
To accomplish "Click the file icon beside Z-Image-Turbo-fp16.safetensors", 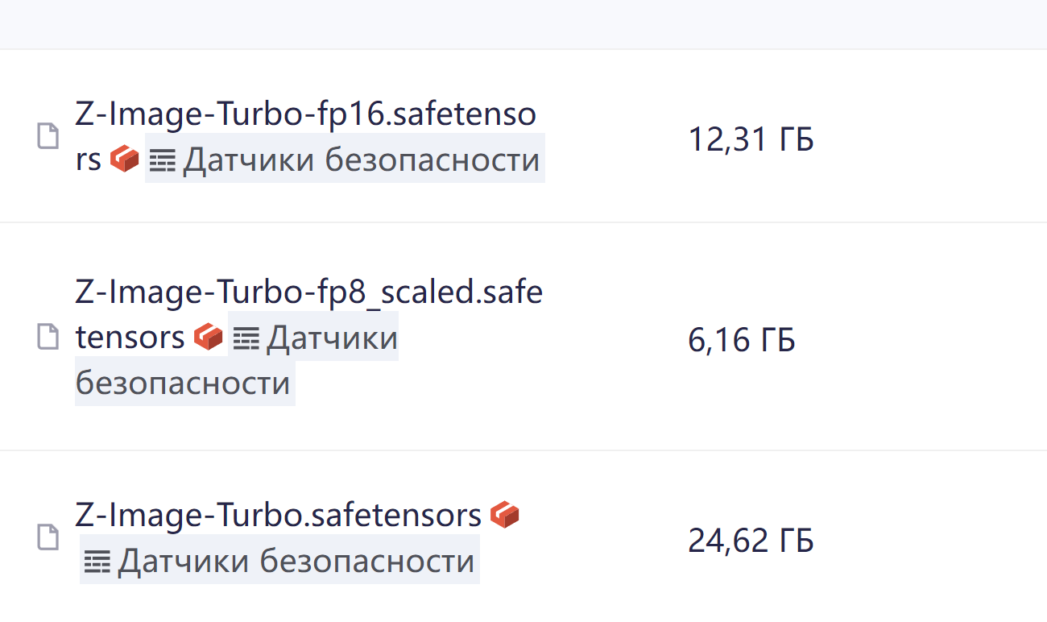I will point(48,136).
